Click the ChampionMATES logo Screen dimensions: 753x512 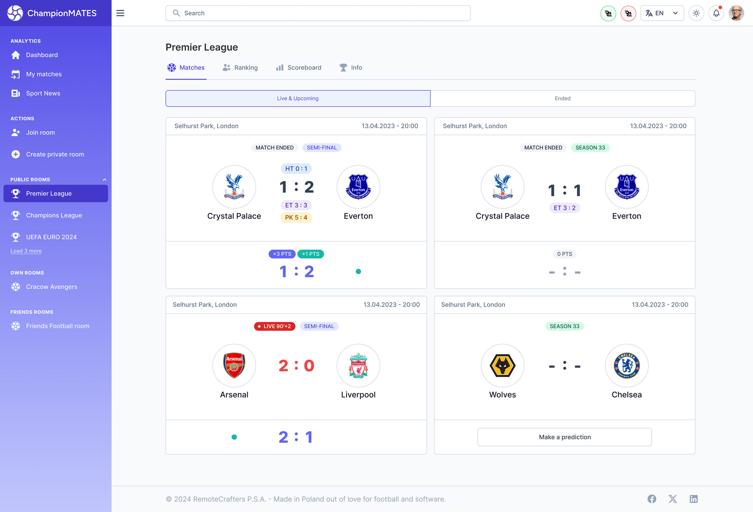coord(52,13)
